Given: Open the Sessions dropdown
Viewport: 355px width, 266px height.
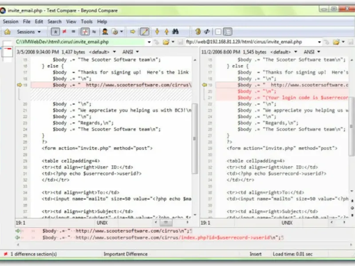Looking at the screenshot, I should [29, 31].
